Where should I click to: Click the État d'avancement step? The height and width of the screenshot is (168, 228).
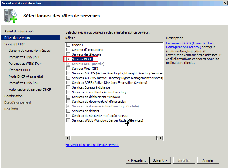pyautogui.click(x=18, y=102)
